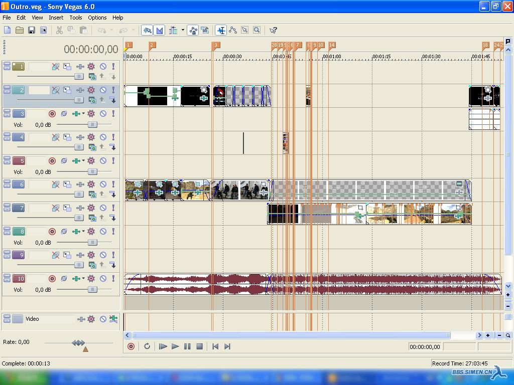This screenshot has width=514, height=385.
Task: Toggle Auto Ripple in the toolbar
Action: [173, 31]
